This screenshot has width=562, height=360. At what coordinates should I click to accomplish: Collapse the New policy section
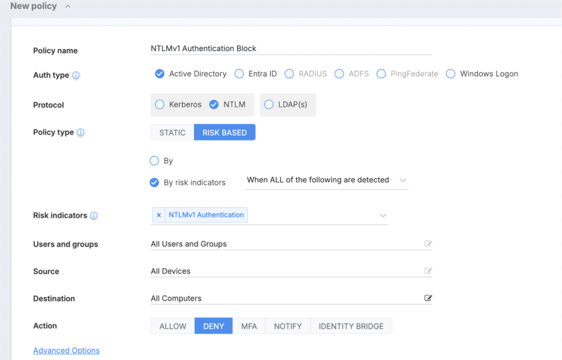pyautogui.click(x=67, y=7)
